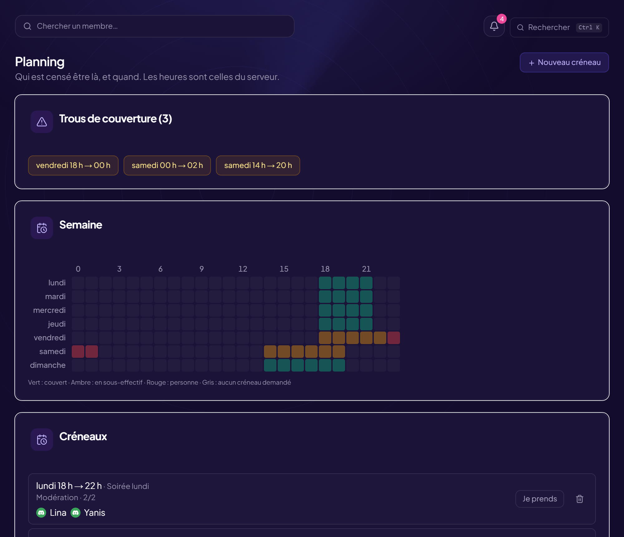
Task: Click amber cell samedi at 14 h
Action: (x=270, y=352)
